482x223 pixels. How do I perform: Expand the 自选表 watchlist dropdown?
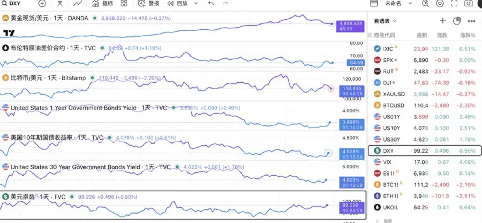(385, 21)
